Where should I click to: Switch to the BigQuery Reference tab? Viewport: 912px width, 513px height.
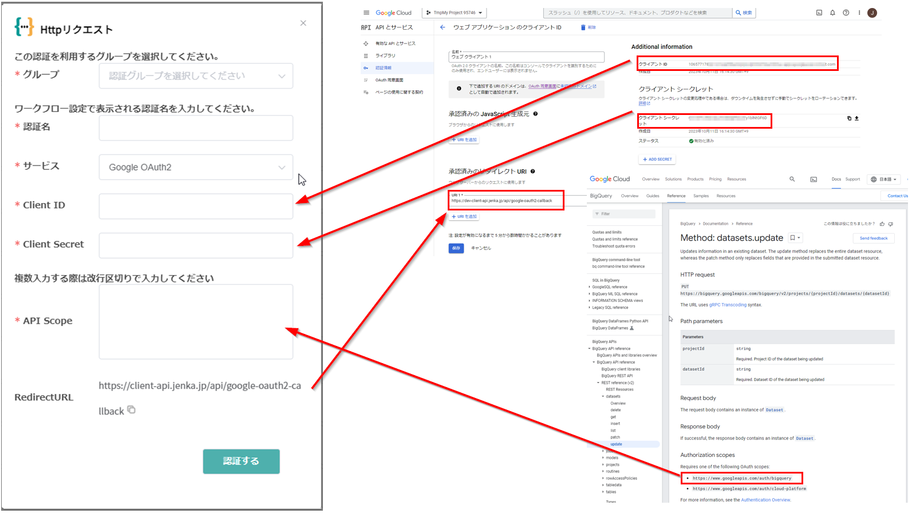[676, 196]
